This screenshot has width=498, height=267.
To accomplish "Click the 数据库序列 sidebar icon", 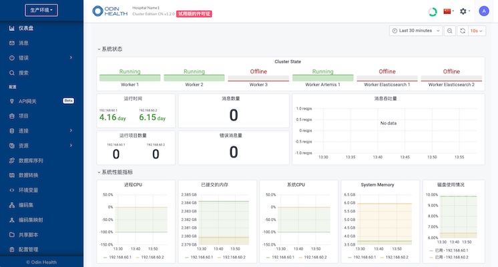I will tap(12, 161).
